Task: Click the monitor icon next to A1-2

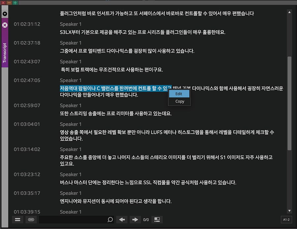Action: (157, 219)
